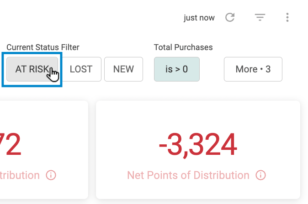Expand the More • 3 filters
Viewport: 308px width, 204px height.
[x=253, y=69]
